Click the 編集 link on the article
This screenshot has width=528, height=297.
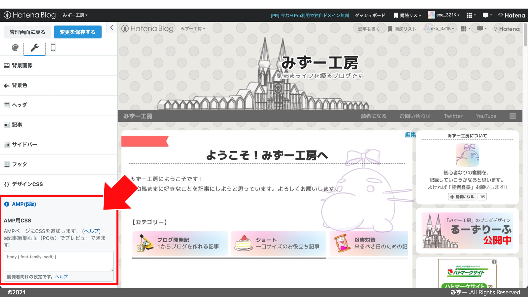point(411,135)
